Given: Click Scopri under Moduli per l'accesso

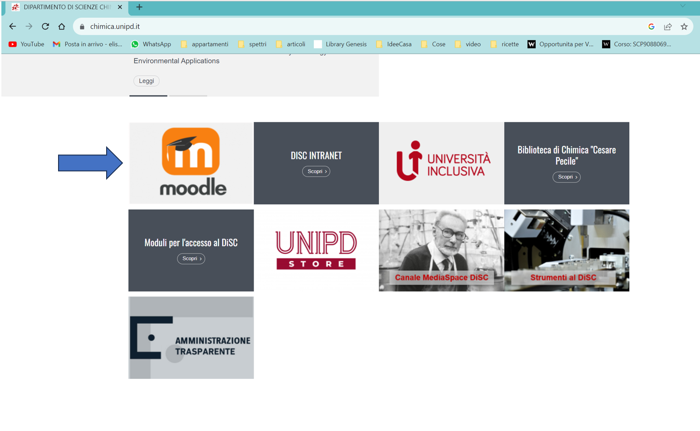Looking at the screenshot, I should [191, 259].
